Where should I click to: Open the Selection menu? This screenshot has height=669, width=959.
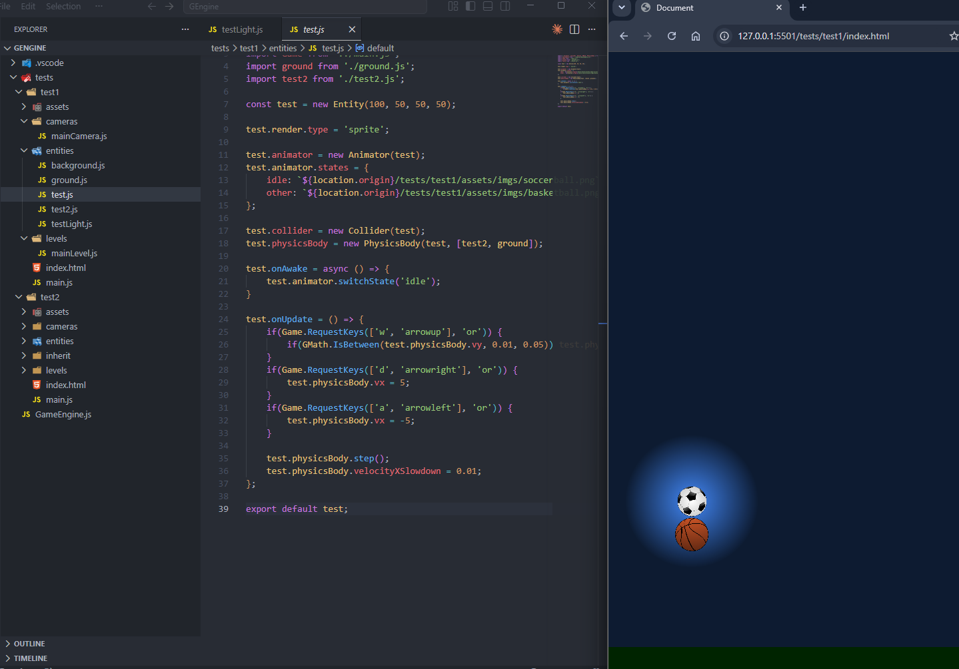(x=63, y=6)
